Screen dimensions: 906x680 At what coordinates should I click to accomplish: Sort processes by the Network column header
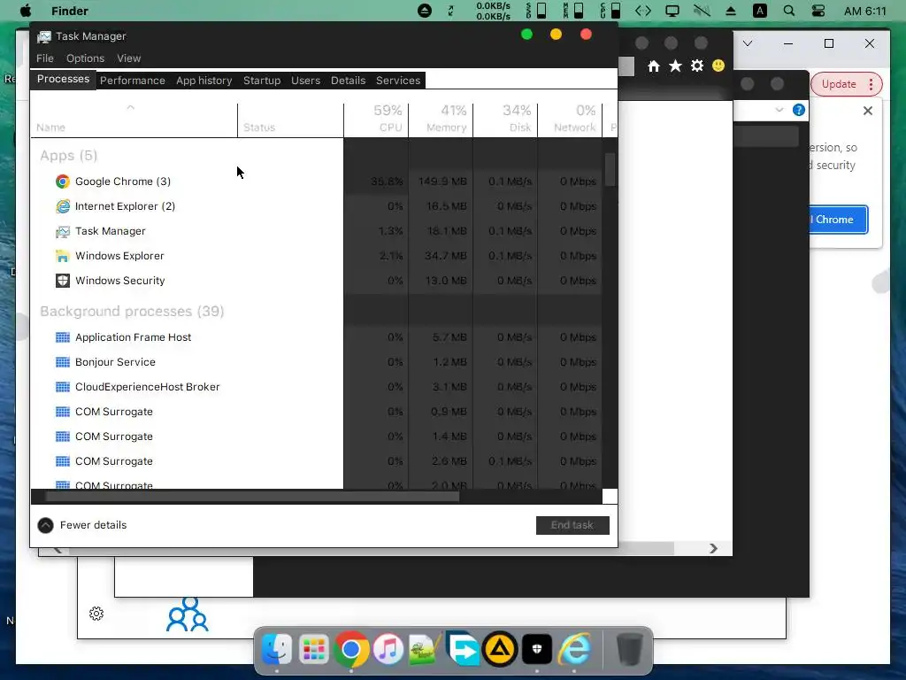click(571, 120)
